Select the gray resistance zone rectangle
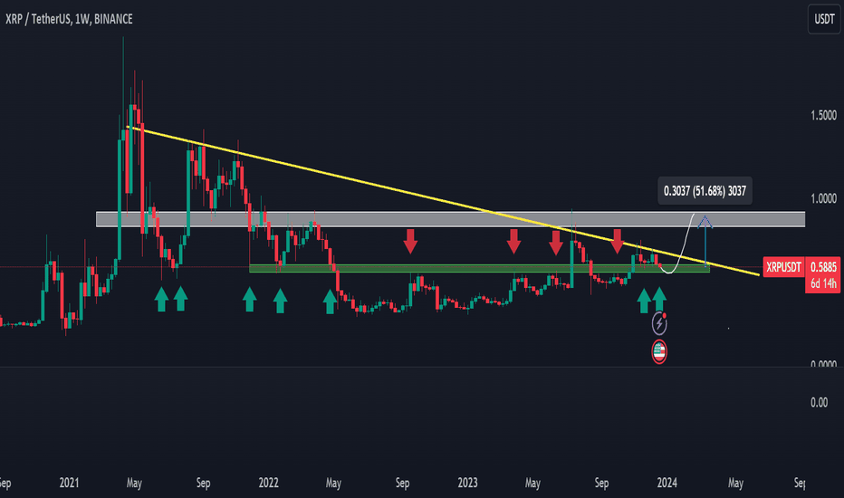The height and width of the screenshot is (498, 844). click(x=451, y=219)
